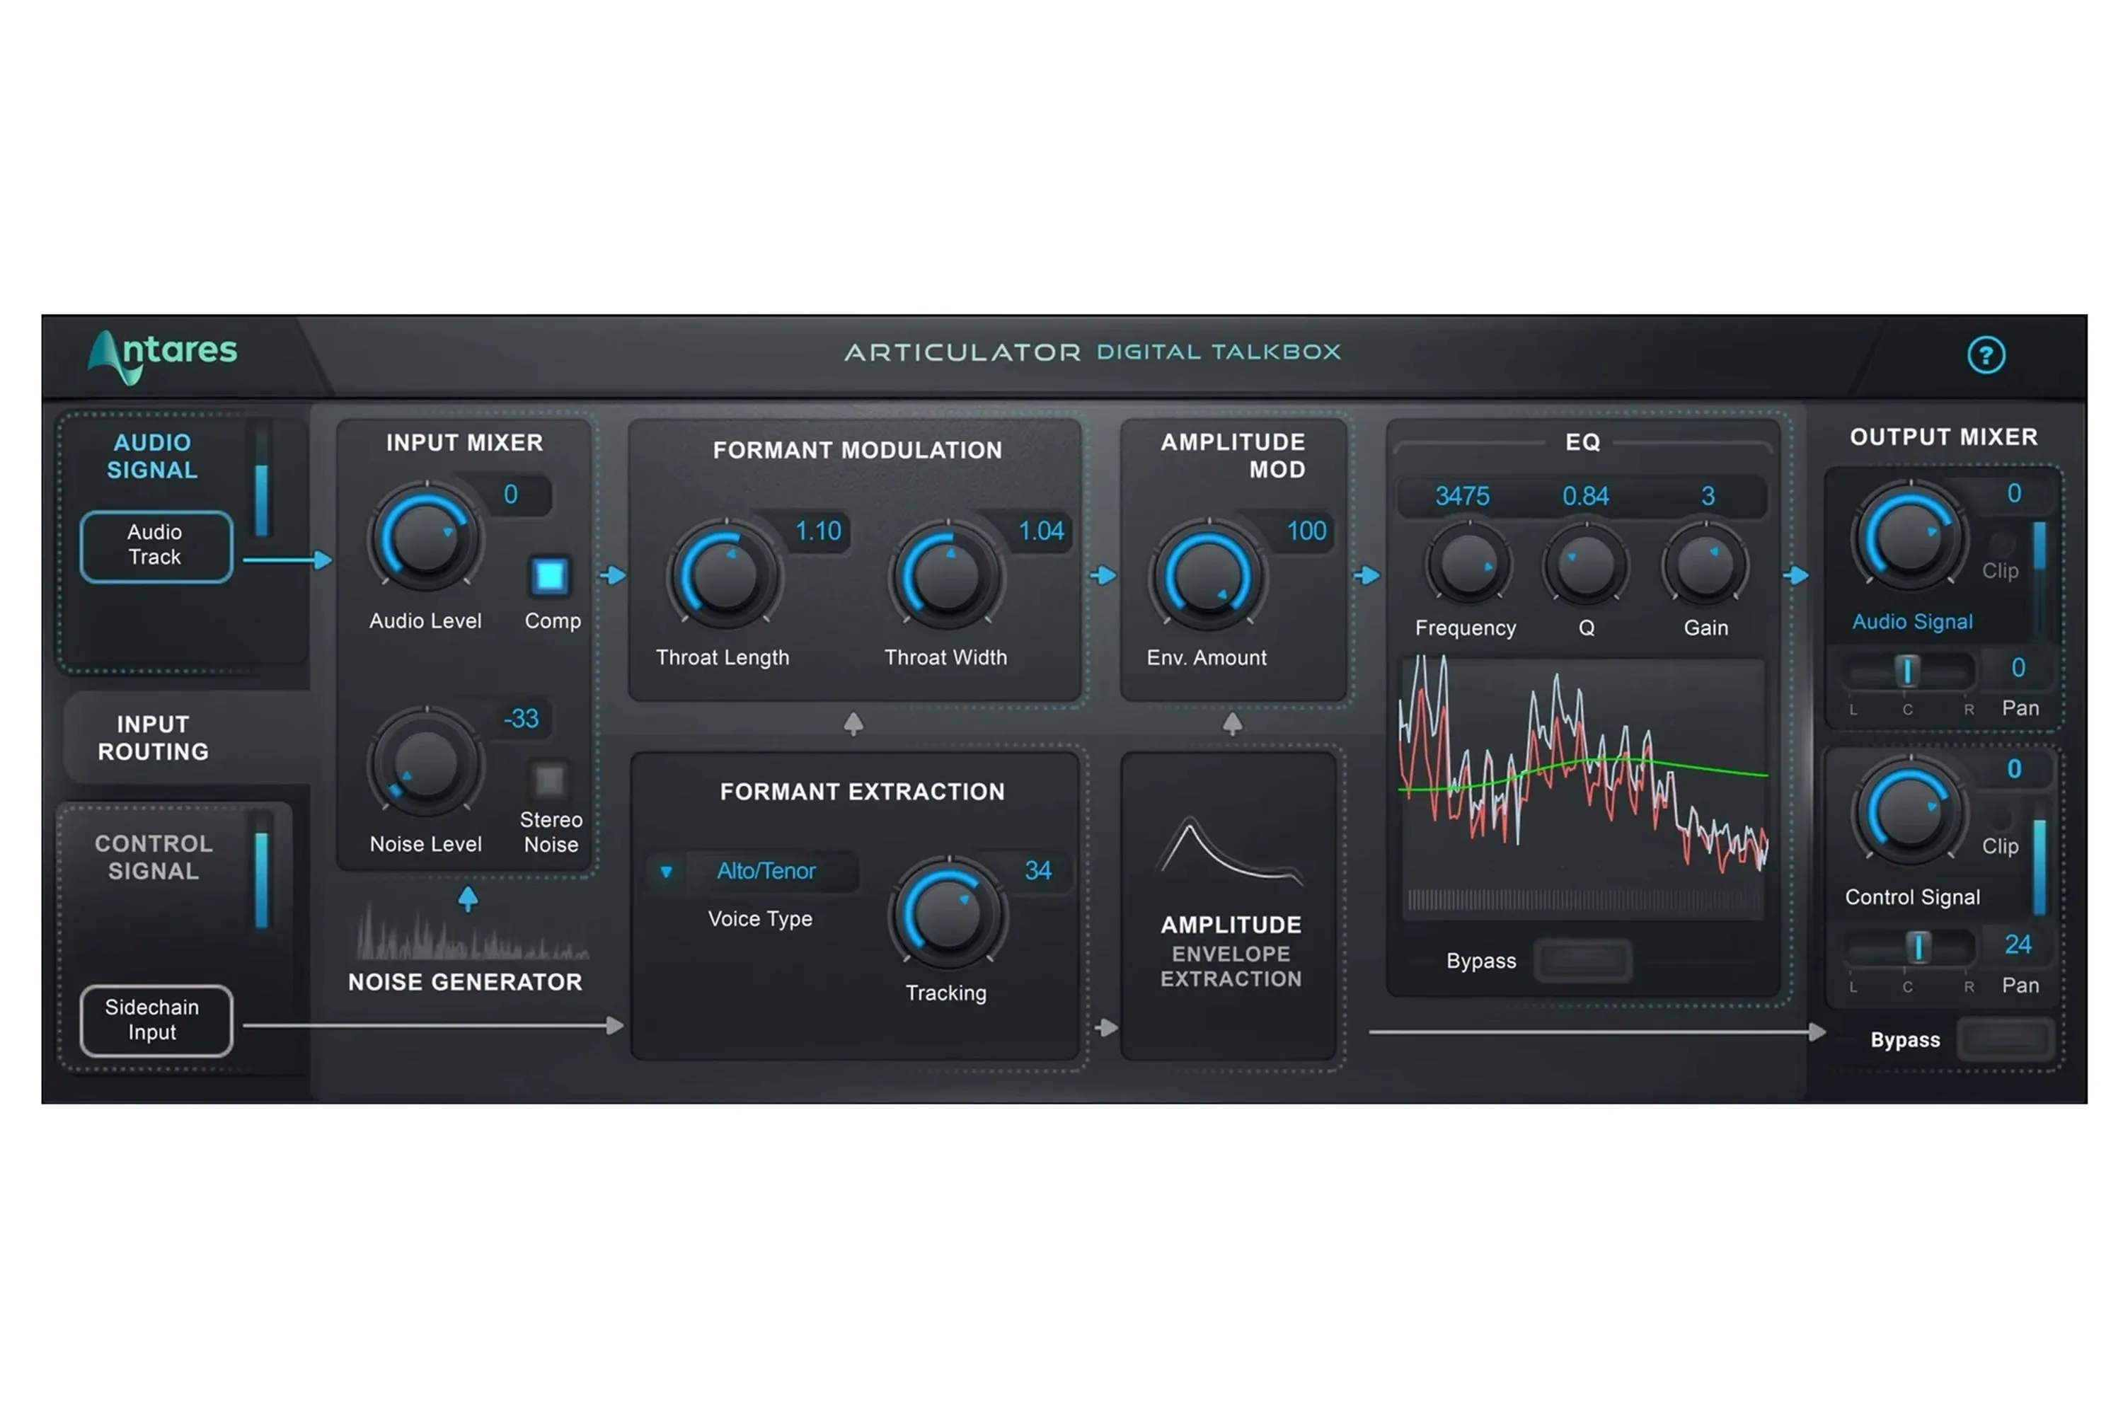Open the help question mark icon
2123x1415 pixels.
click(1986, 356)
